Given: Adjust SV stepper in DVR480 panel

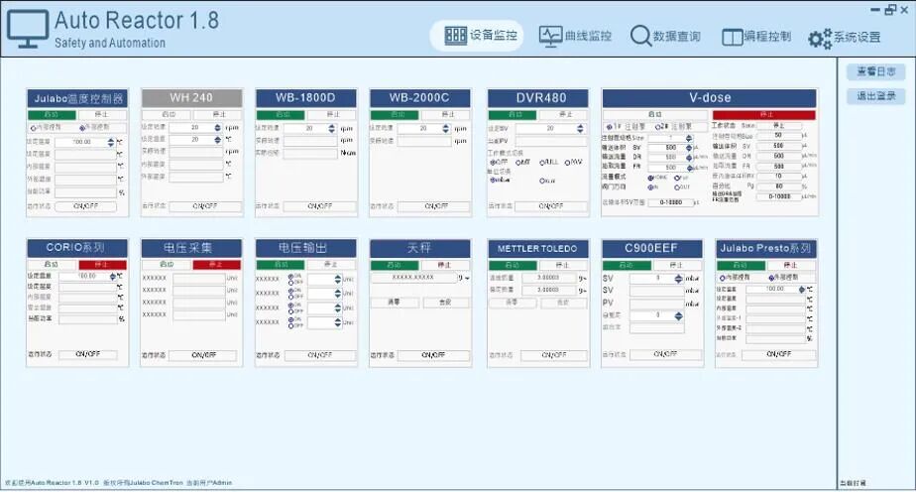Looking at the screenshot, I should click(x=580, y=129).
